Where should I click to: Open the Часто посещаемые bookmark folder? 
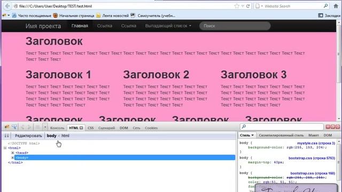click(x=32, y=15)
